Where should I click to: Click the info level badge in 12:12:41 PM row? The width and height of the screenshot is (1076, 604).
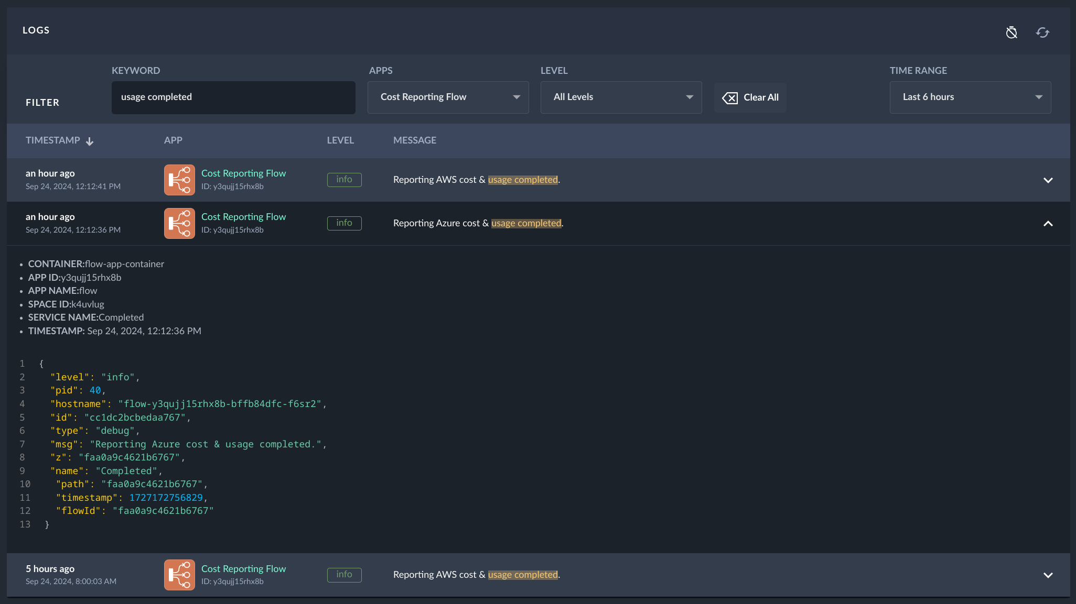[344, 180]
